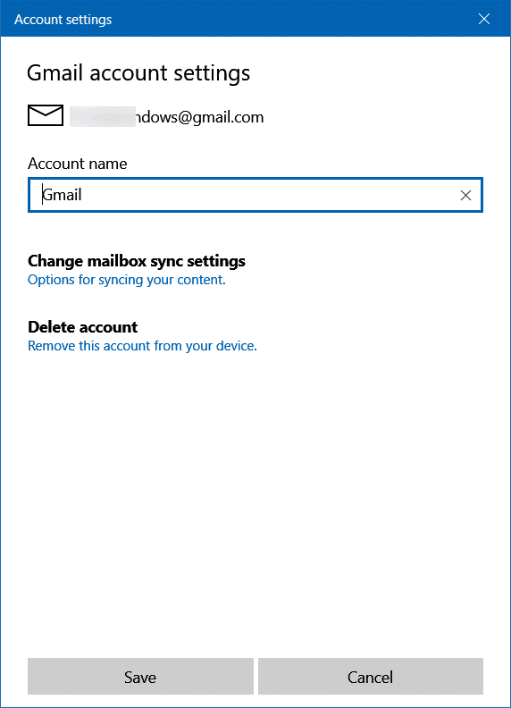Click the Delete account heading

coord(82,327)
